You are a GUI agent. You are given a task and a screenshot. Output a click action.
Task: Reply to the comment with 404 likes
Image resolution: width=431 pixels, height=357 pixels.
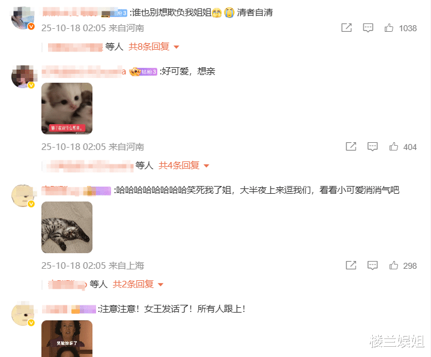372,147
